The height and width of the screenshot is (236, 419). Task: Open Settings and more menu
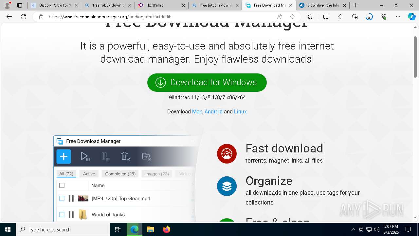[398, 17]
